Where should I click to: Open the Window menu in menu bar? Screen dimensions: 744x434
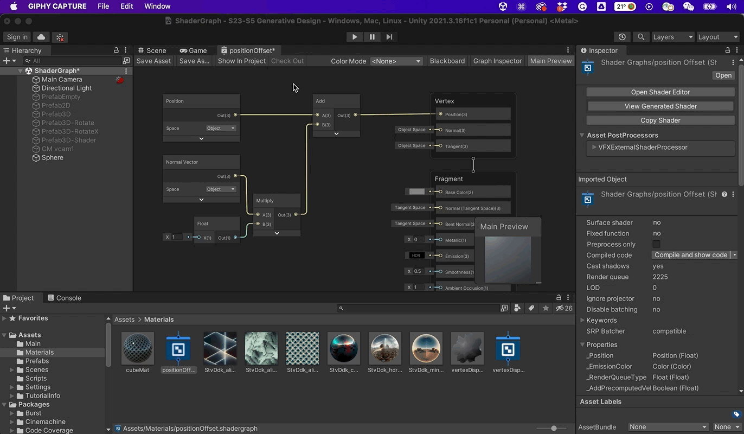tap(157, 7)
